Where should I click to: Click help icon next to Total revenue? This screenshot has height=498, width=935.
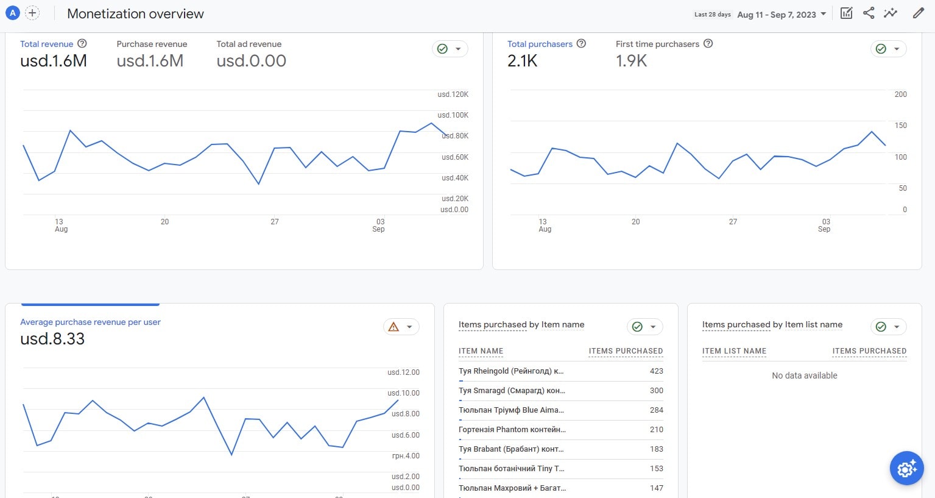(82, 44)
